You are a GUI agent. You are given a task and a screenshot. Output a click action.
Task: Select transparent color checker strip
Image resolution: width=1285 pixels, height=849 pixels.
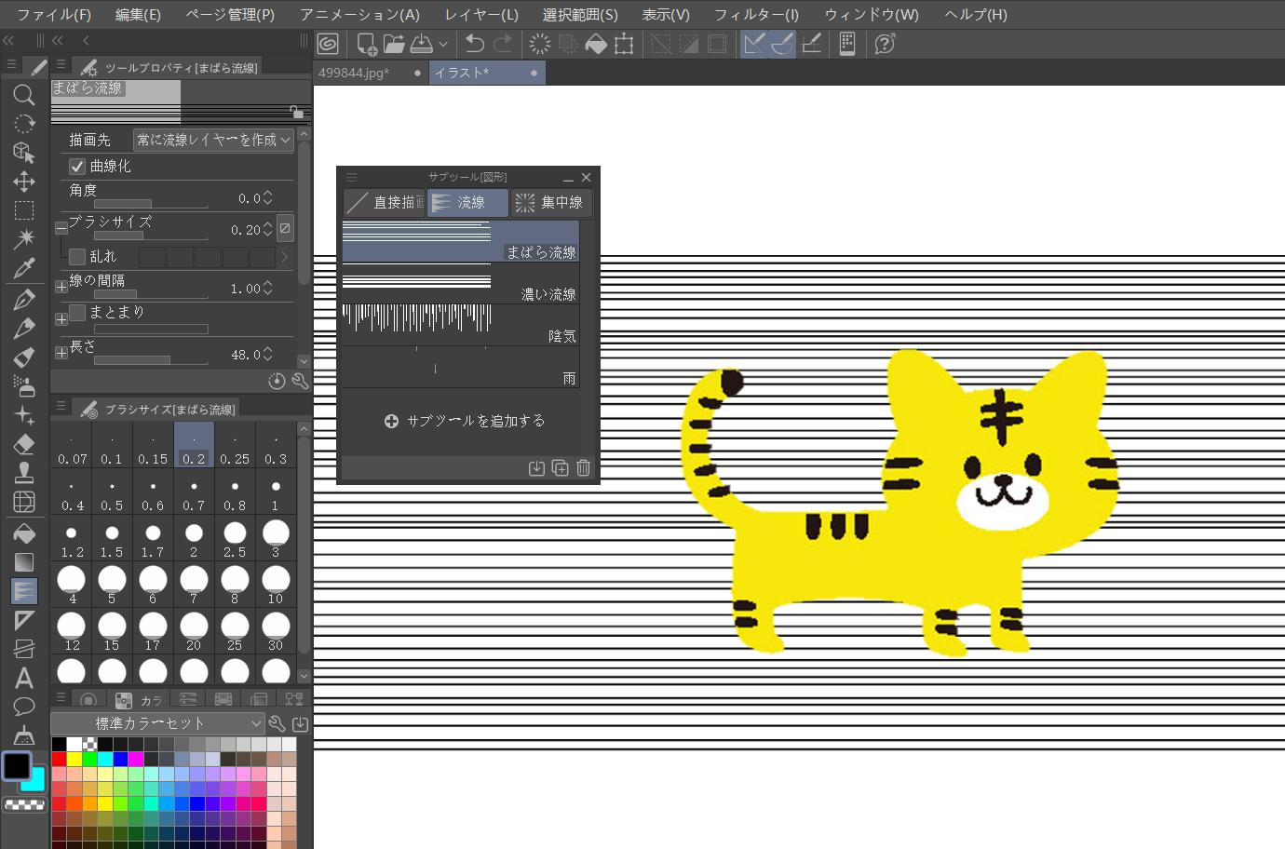(25, 804)
